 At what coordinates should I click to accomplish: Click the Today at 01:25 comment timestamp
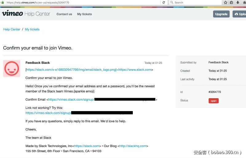(153, 63)
